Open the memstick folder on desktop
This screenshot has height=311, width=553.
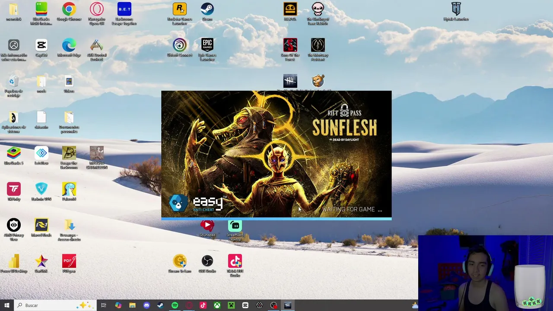(14, 12)
